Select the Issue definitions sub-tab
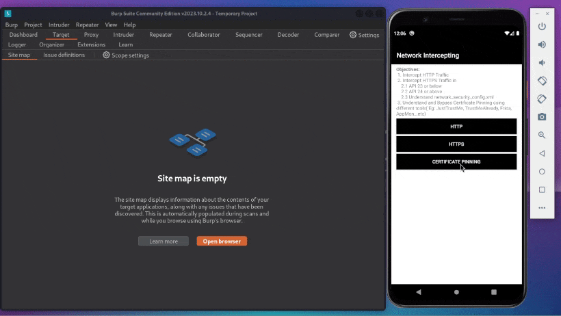561x316 pixels. [64, 55]
